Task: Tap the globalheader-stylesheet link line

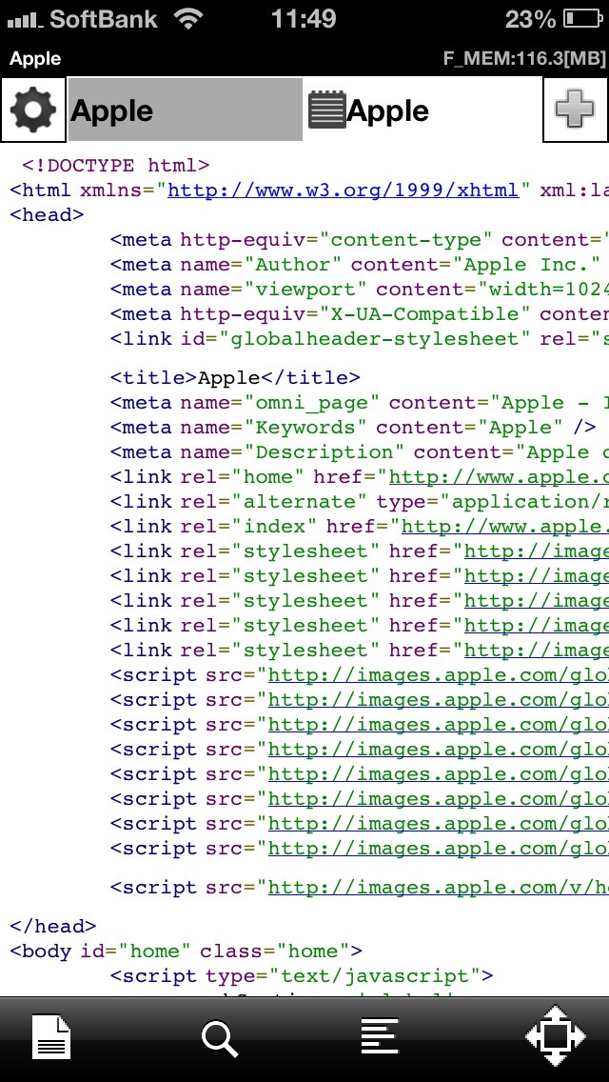Action: (x=360, y=339)
